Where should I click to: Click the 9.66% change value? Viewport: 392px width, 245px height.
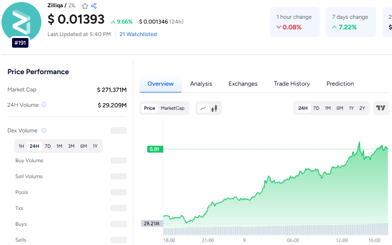(122, 22)
